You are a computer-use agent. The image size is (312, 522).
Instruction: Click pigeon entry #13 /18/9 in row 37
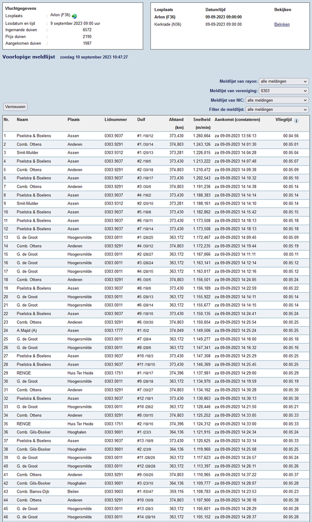pos(145,441)
